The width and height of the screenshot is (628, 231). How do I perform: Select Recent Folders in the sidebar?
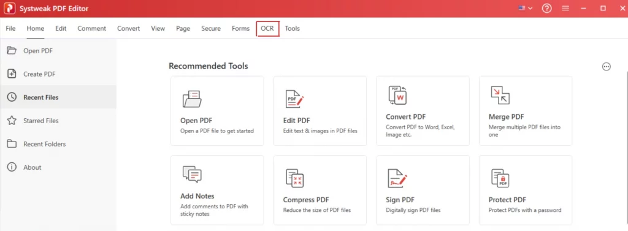(x=58, y=144)
